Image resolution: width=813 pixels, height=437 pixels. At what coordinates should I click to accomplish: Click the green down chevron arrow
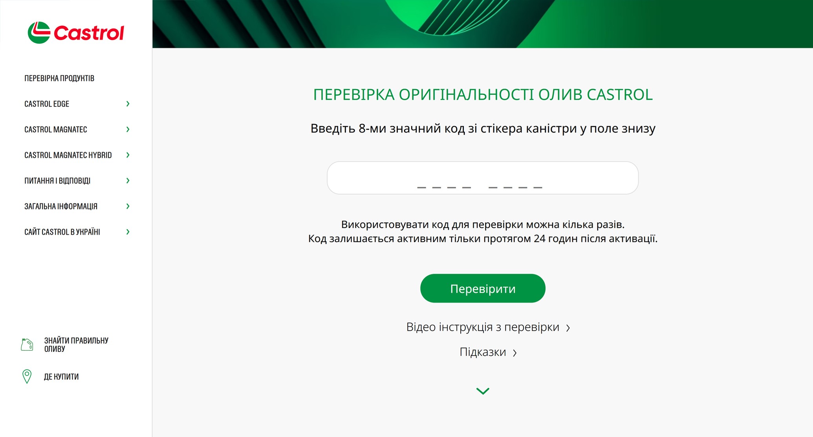(x=483, y=391)
